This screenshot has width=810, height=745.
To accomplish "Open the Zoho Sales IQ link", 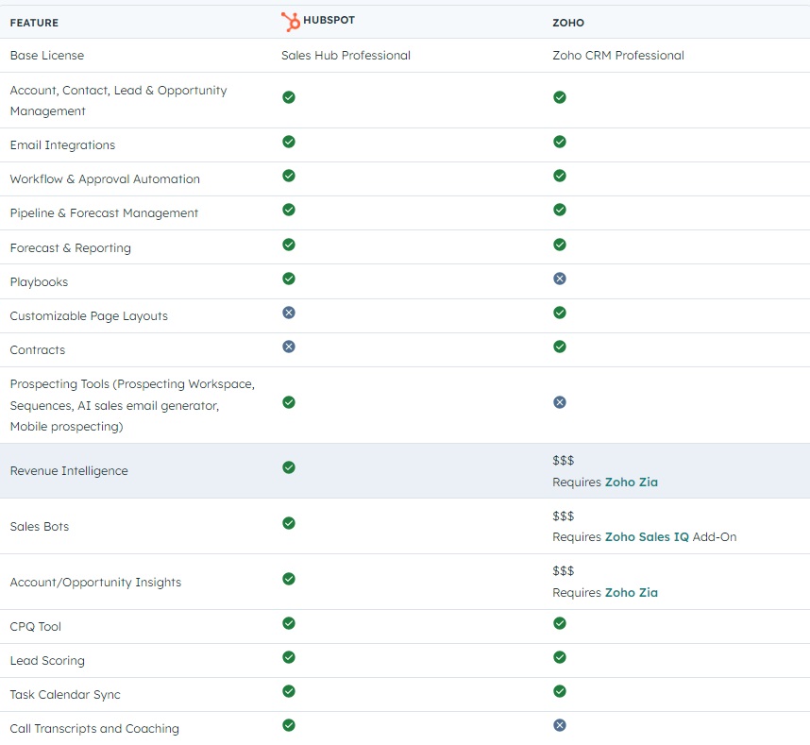I will 647,536.
